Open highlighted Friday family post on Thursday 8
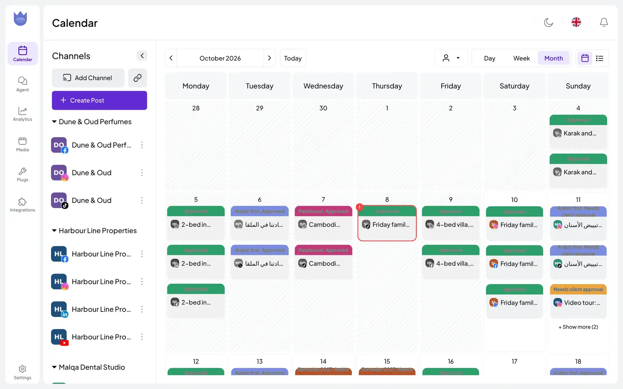 point(387,223)
